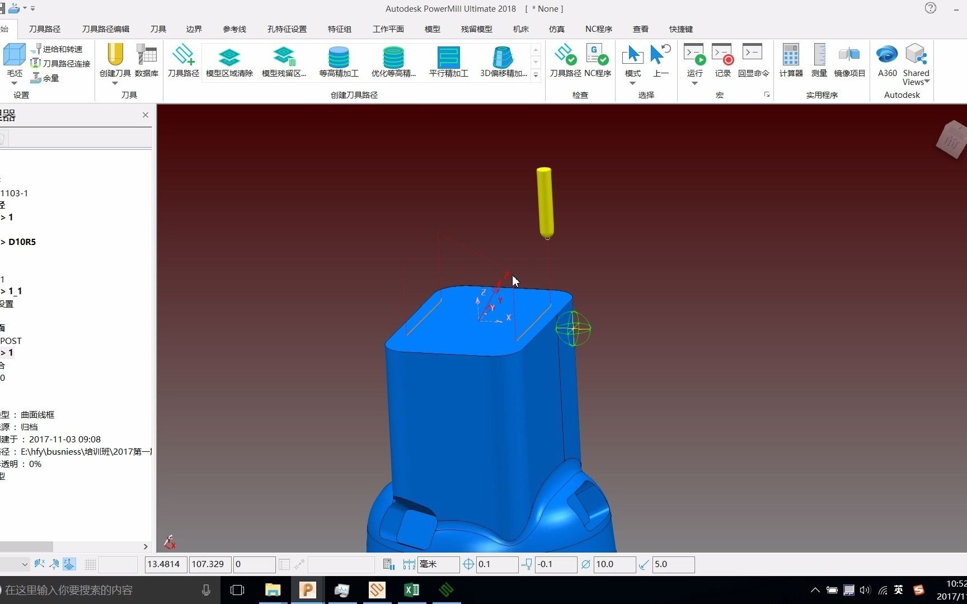This screenshot has width=967, height=604.
Task: Select 3D偏移精加工 3D offset finishing
Action: 503,62
